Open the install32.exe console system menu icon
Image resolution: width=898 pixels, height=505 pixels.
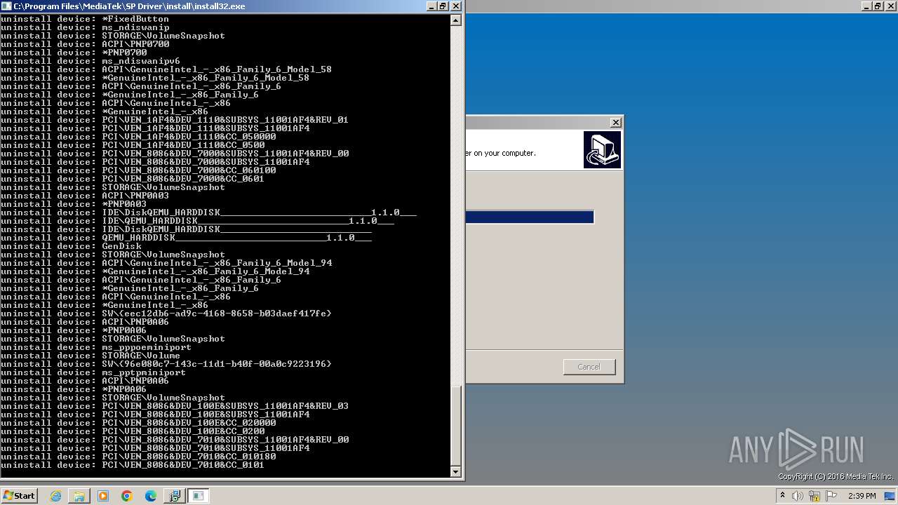pyautogui.click(x=6, y=6)
